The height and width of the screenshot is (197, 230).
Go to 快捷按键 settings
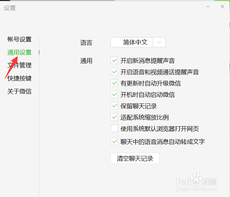[19, 78]
